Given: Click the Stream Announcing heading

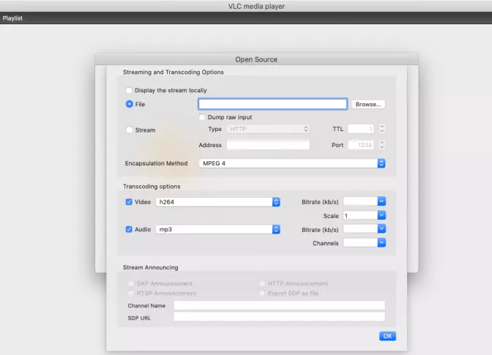Looking at the screenshot, I should (x=151, y=267).
